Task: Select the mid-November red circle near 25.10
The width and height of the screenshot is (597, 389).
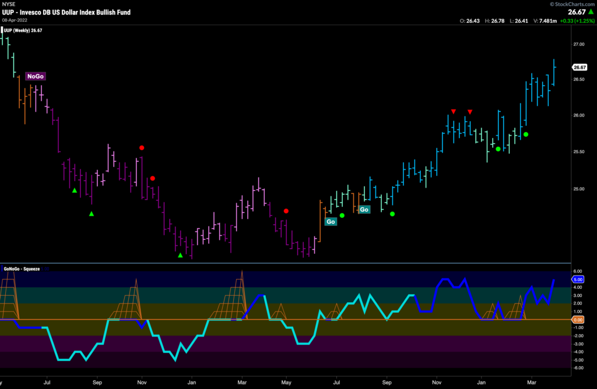Action: pos(153,178)
